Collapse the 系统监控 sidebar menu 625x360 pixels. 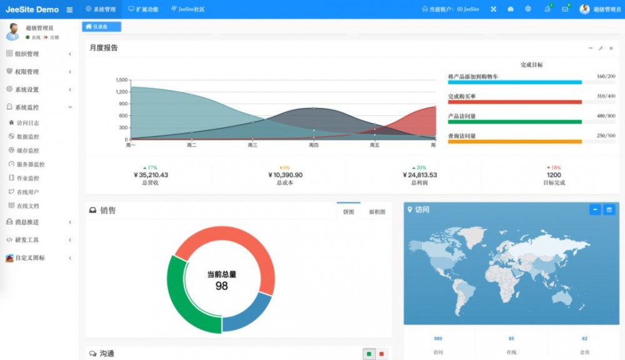point(34,107)
